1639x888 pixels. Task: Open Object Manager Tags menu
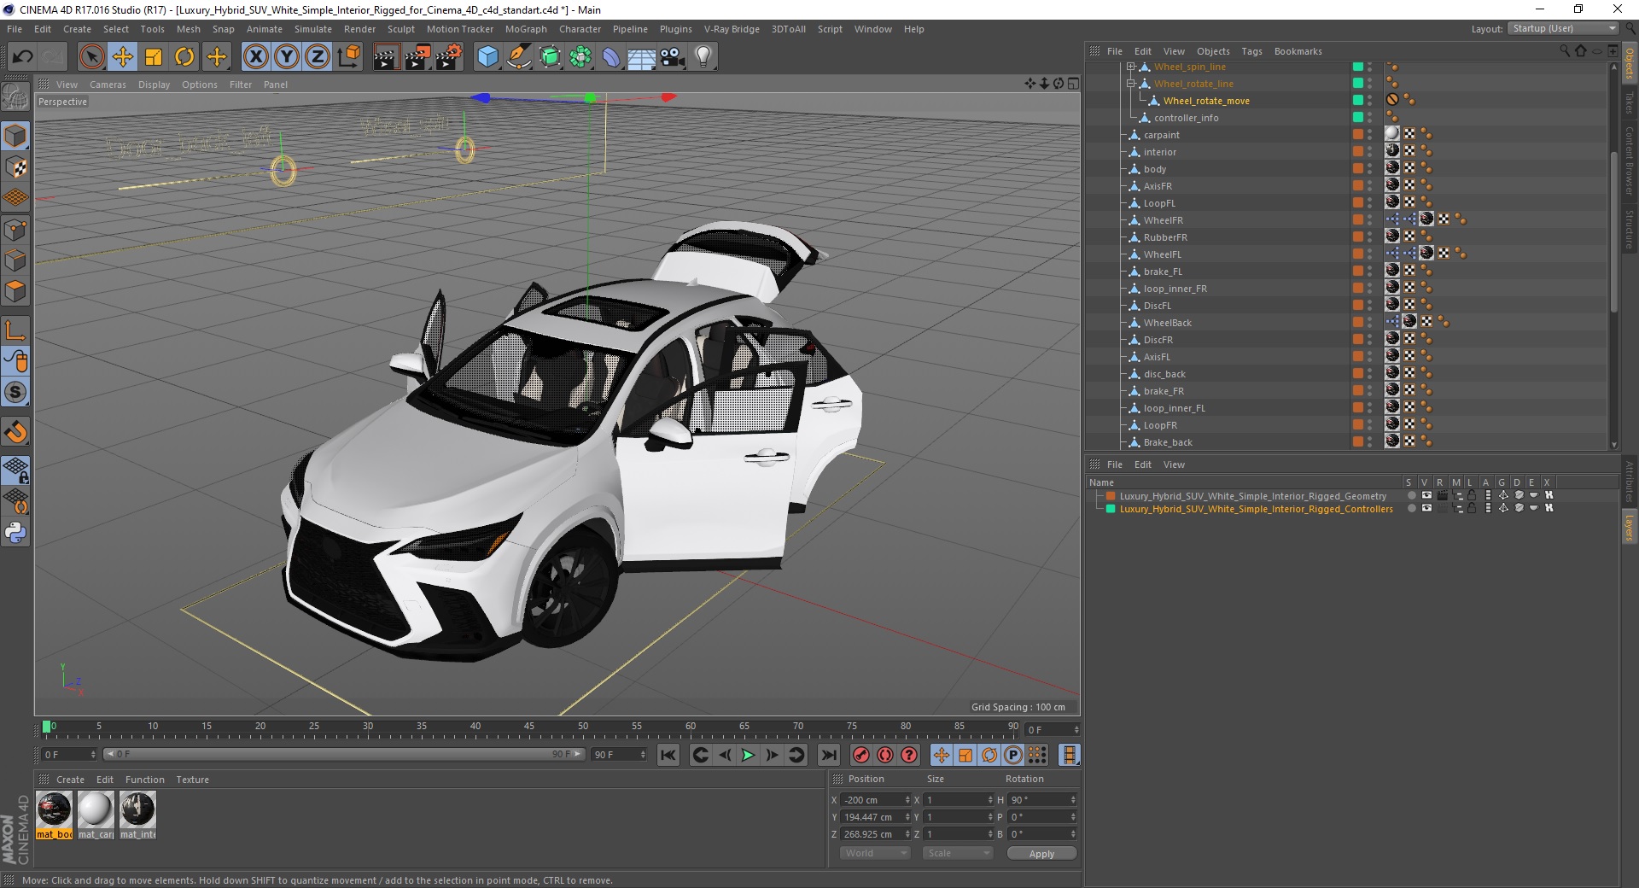tap(1251, 51)
